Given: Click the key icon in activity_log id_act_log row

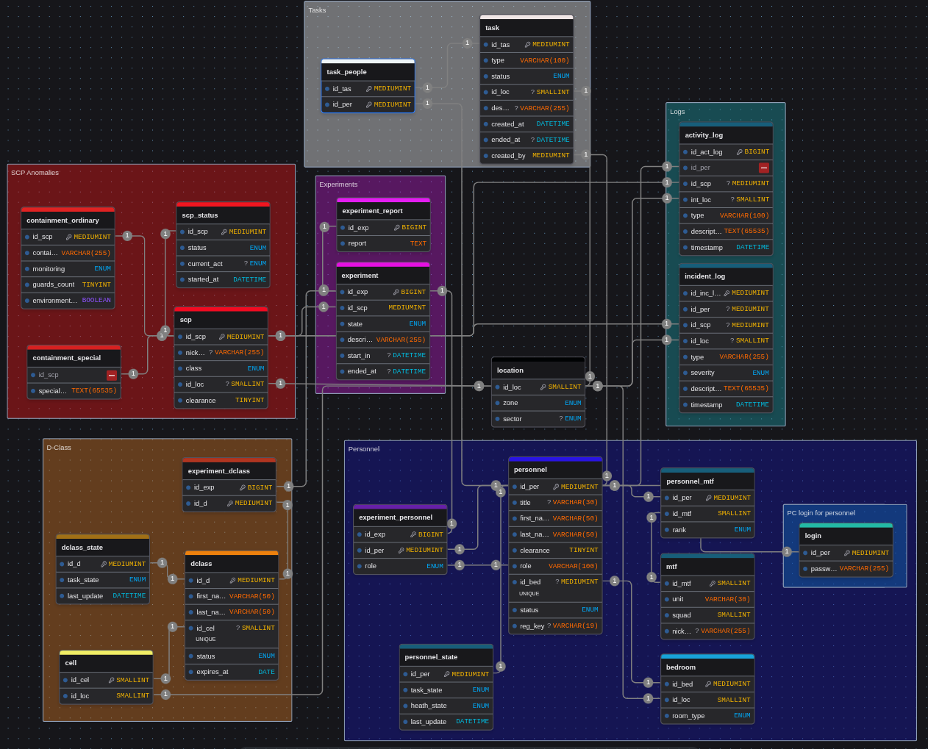Looking at the screenshot, I should (739, 152).
